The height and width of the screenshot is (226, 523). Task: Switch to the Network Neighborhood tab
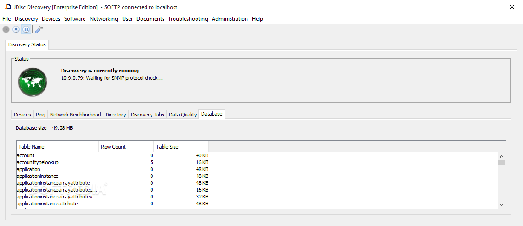[75, 115]
